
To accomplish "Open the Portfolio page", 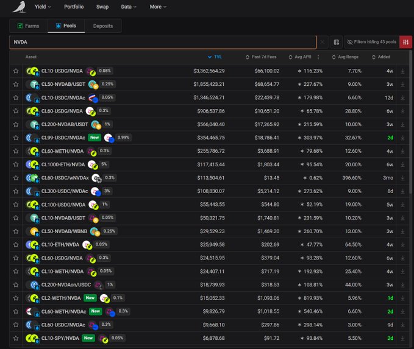I will [74, 7].
